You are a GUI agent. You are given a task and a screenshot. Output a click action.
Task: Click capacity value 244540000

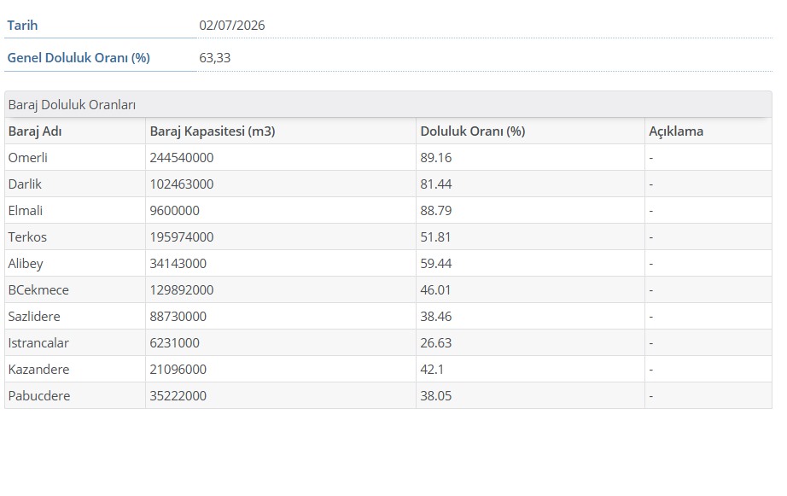click(182, 158)
